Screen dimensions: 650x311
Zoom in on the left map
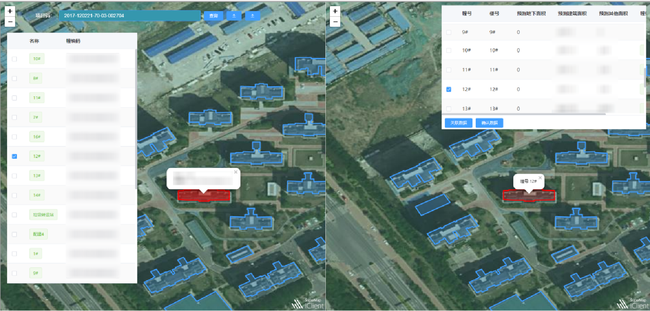(10, 11)
